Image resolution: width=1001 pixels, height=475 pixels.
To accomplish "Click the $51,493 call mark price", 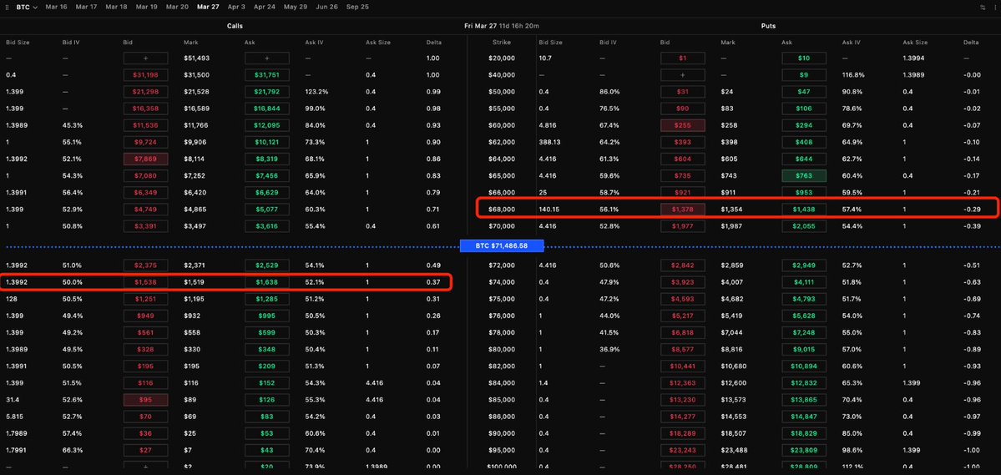I will coord(197,58).
